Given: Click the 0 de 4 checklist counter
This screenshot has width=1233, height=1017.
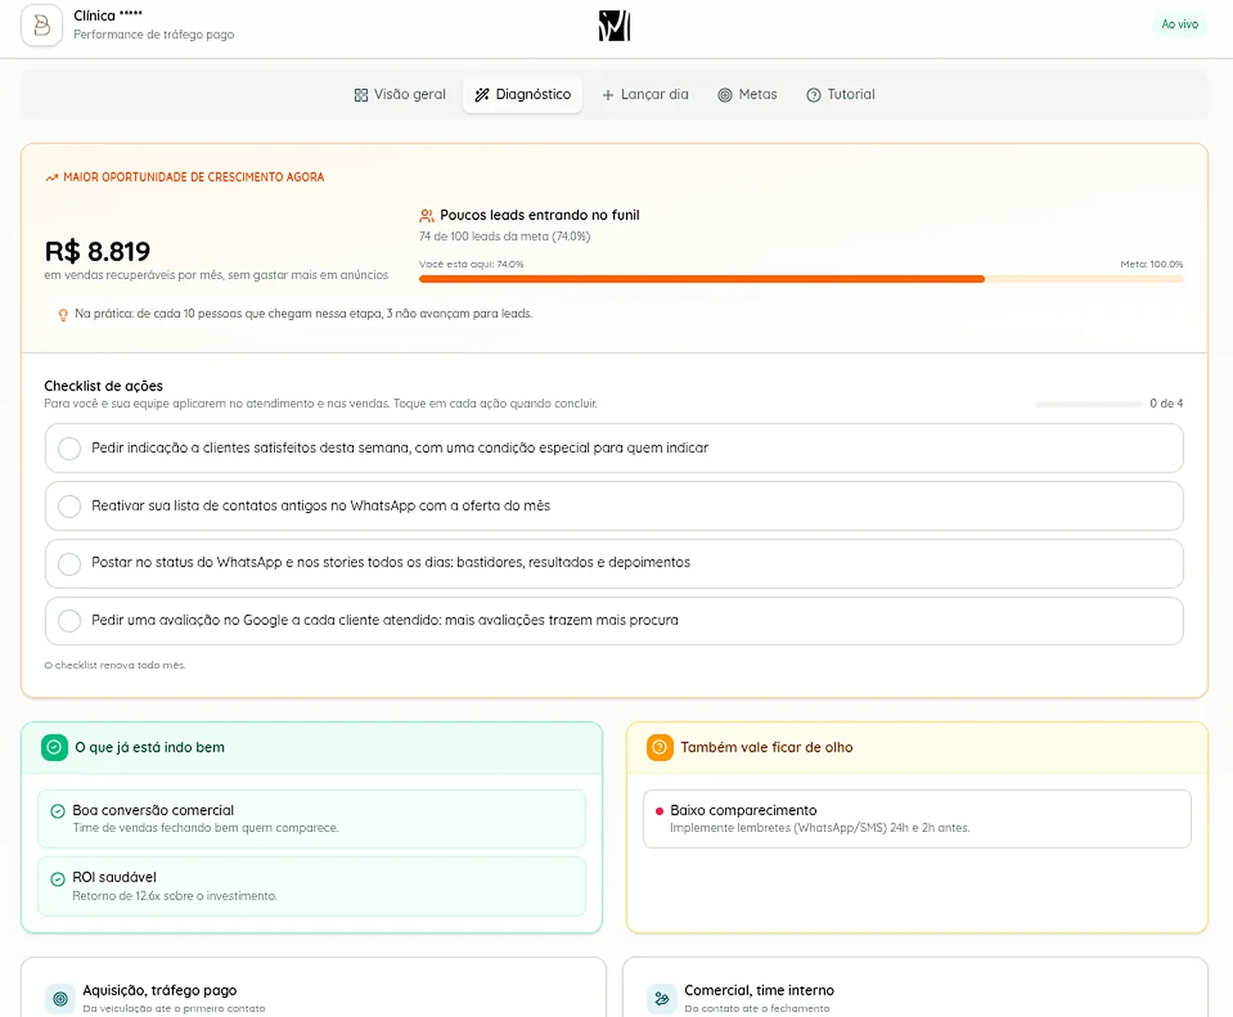Looking at the screenshot, I should (1166, 403).
